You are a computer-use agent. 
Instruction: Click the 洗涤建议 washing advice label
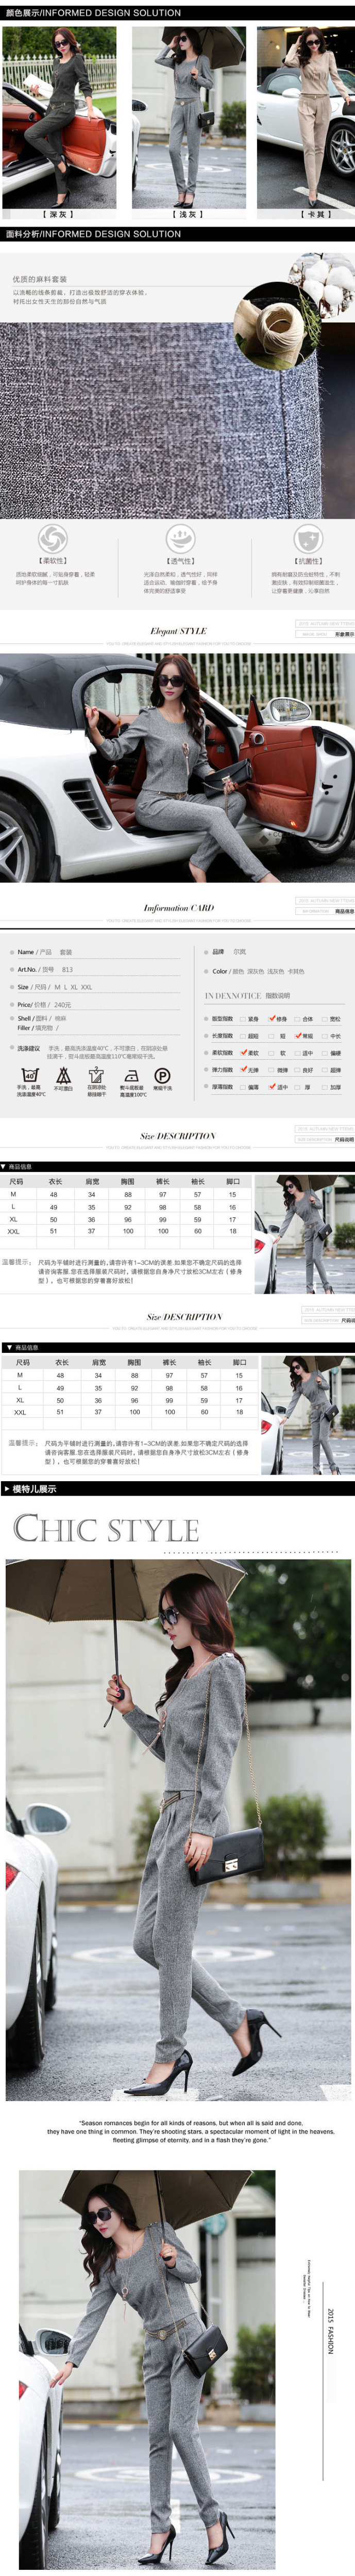coord(28,1048)
